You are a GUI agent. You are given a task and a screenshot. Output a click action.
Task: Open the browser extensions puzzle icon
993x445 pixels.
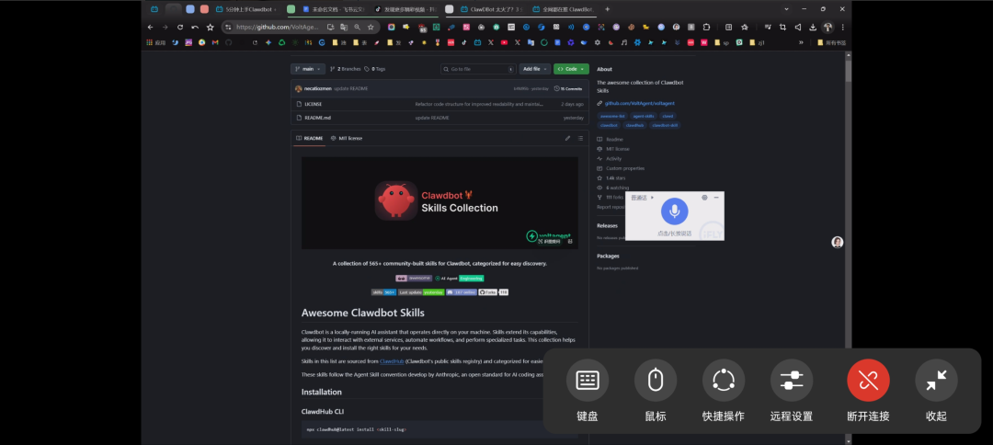tap(707, 28)
